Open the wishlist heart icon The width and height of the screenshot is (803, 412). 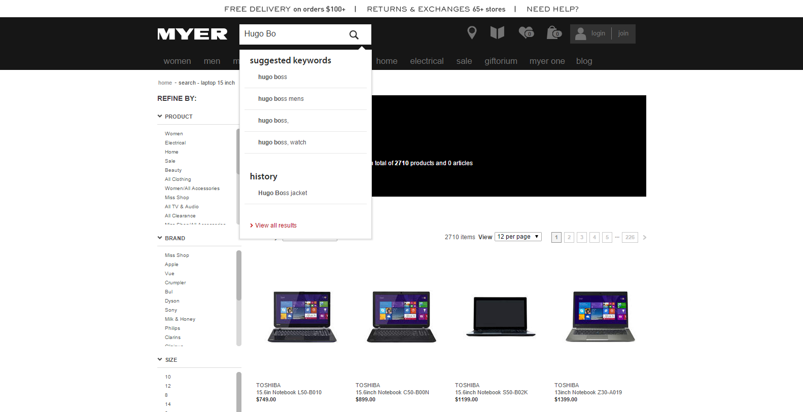[526, 33]
